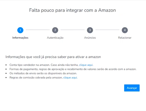Screen dimensions: 146x111
Task: Click the 'Conta tipo vendedor na amazon' text
Action: pos(30,65)
